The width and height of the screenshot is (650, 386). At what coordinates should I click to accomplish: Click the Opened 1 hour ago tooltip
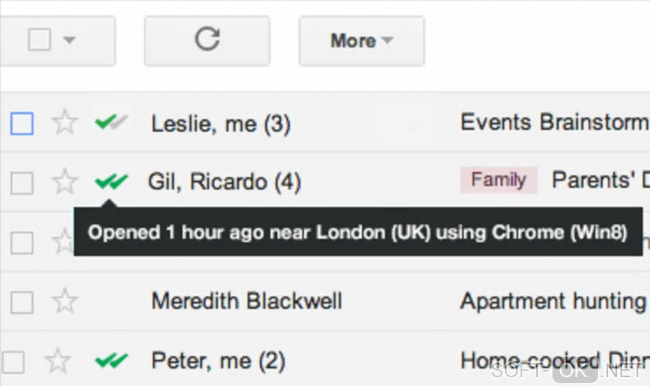pyautogui.click(x=357, y=232)
